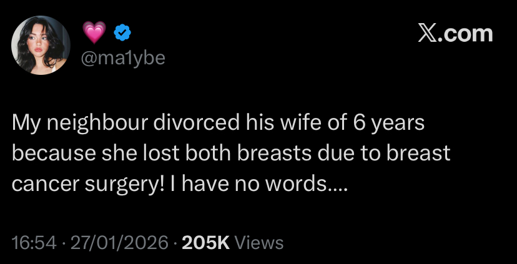Image resolution: width=517 pixels, height=264 pixels.
Task: Click the ".com" watermark text
Action: pos(465,34)
